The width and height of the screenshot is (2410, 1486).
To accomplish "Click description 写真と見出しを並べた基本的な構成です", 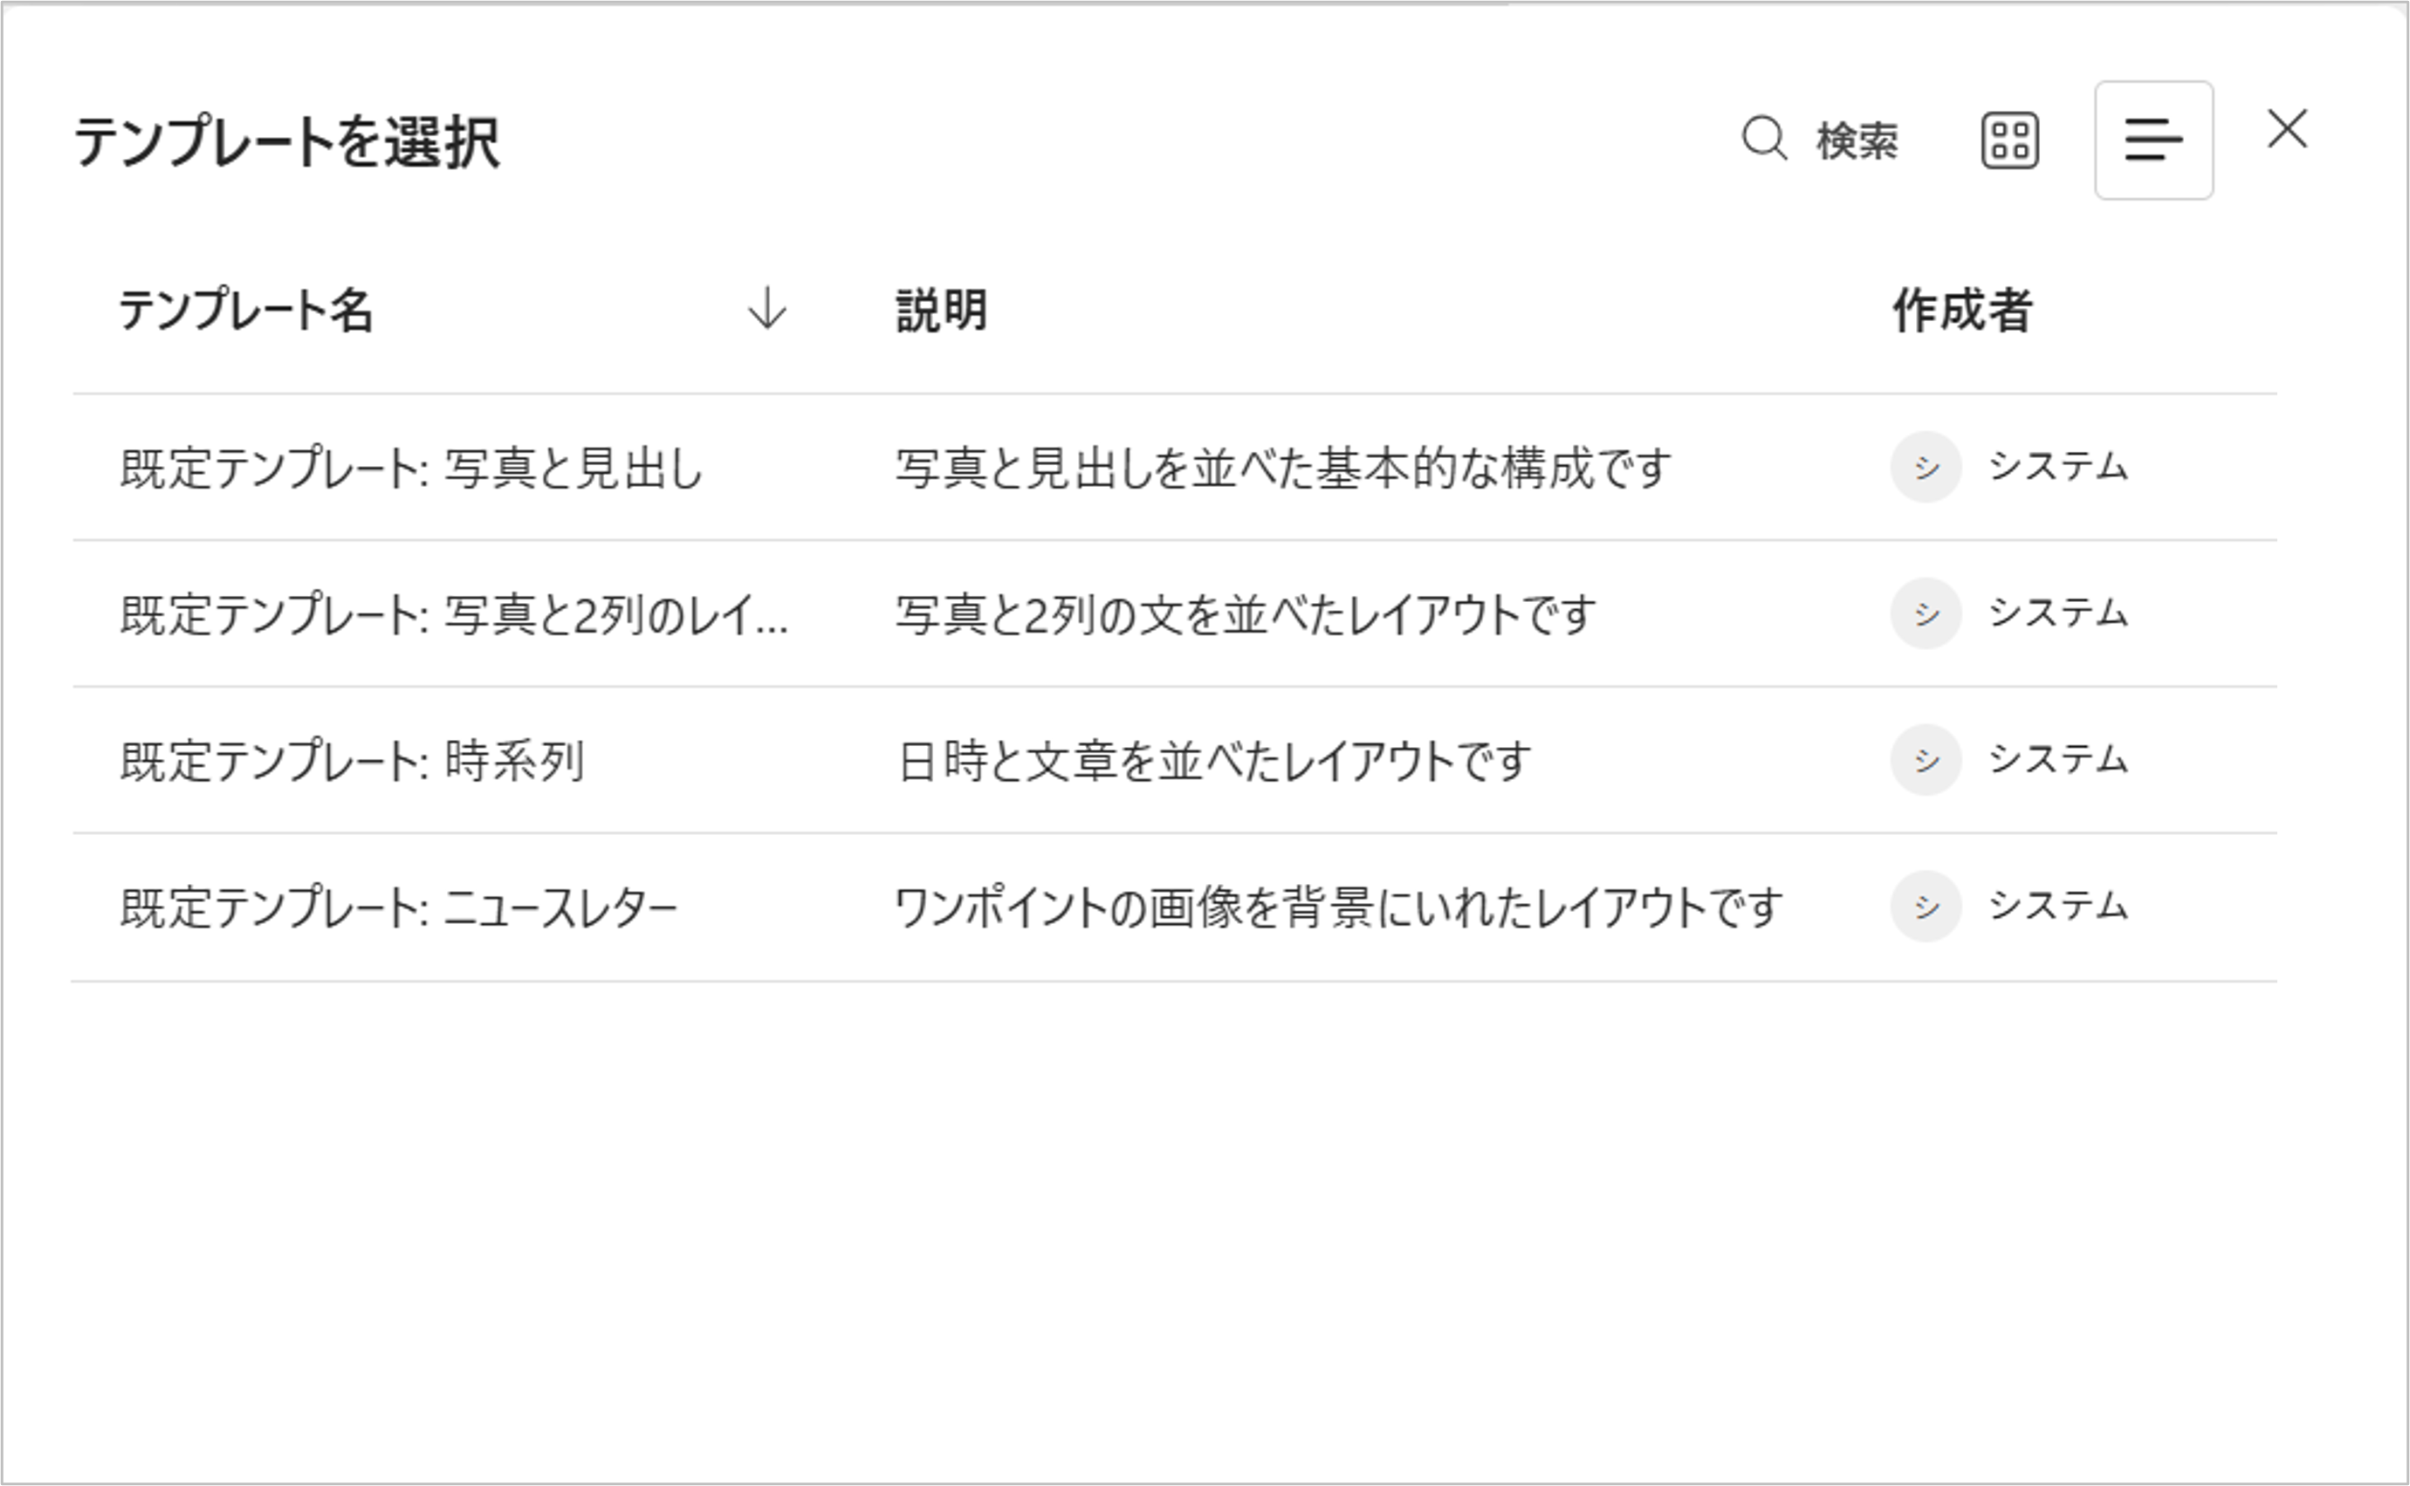I will coord(1282,468).
